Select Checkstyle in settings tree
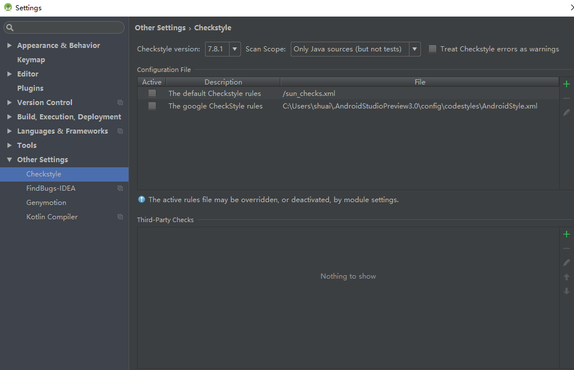 pyautogui.click(x=64, y=174)
